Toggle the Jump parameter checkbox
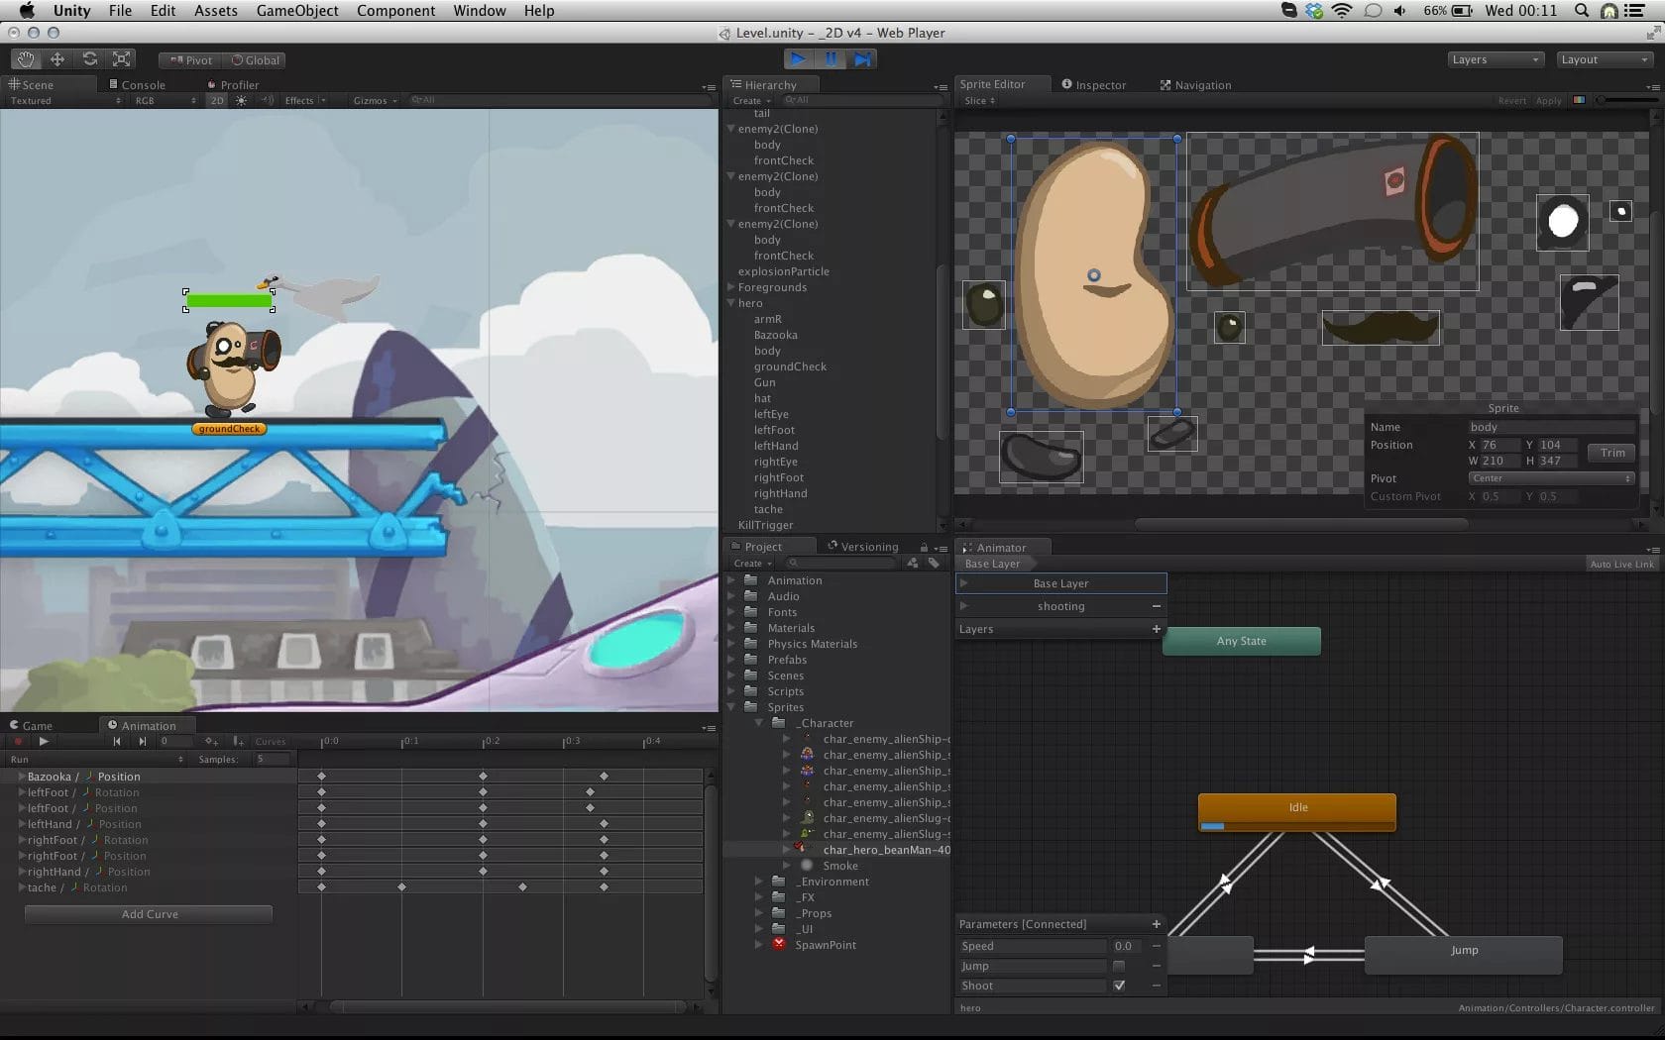The width and height of the screenshot is (1665, 1040). click(x=1120, y=966)
